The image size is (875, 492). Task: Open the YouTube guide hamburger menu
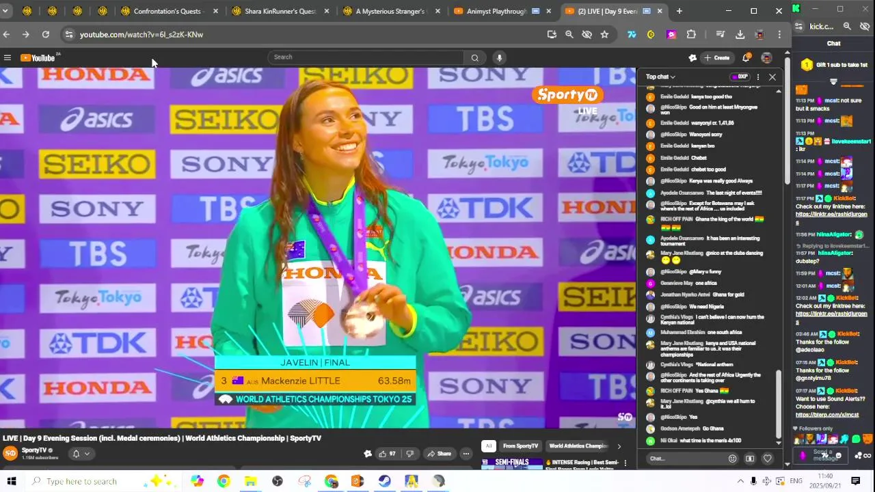[8, 58]
